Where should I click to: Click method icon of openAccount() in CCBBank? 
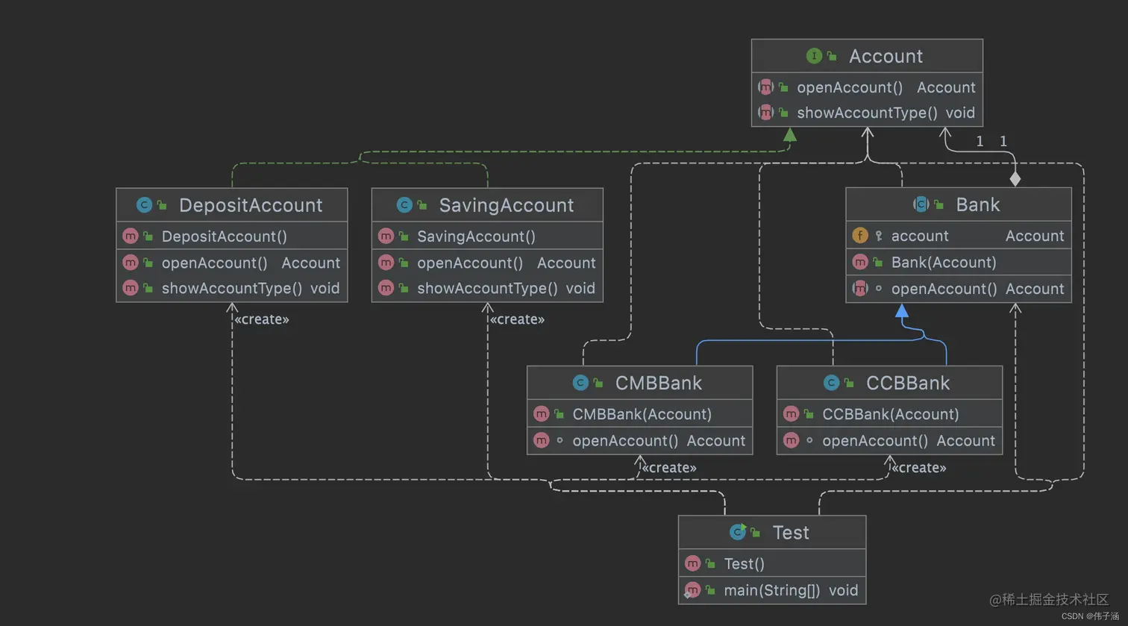(x=792, y=441)
